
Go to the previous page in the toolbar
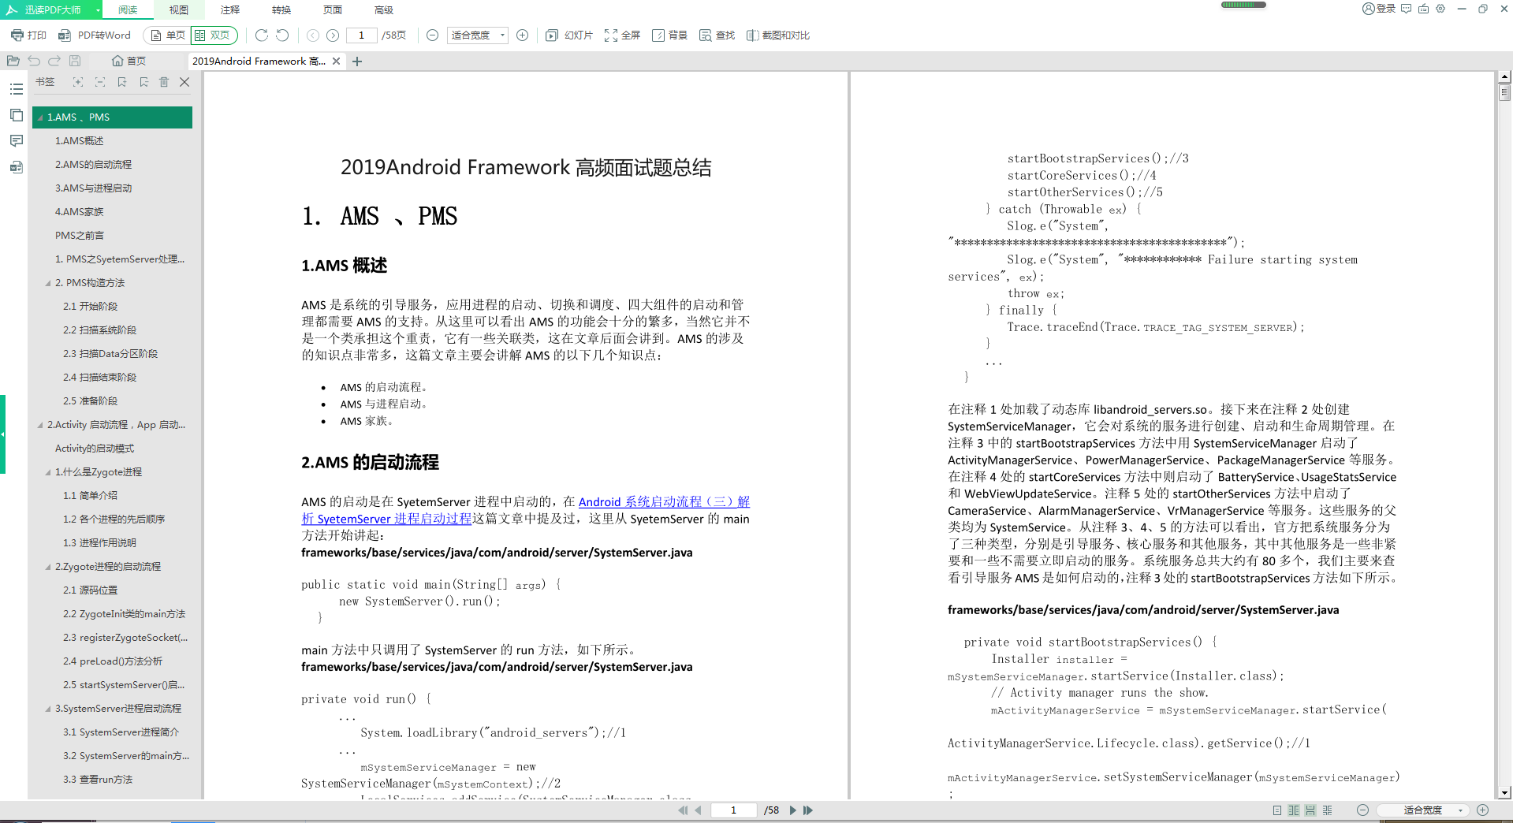coord(313,35)
